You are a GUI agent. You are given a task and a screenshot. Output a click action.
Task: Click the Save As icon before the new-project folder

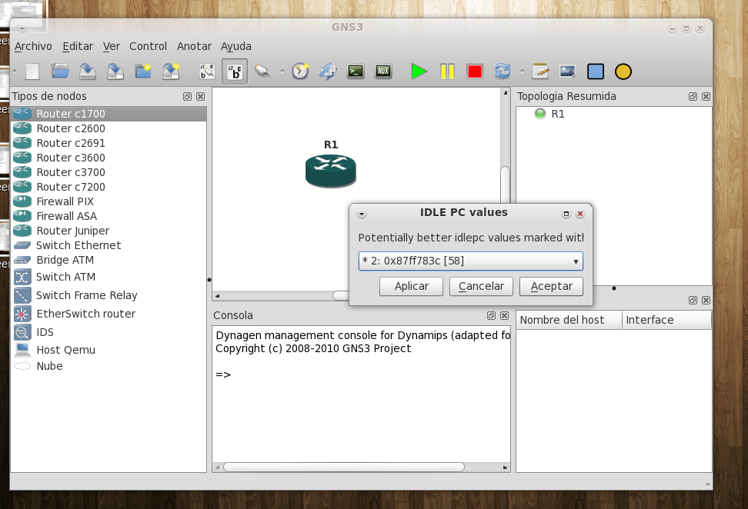(115, 72)
